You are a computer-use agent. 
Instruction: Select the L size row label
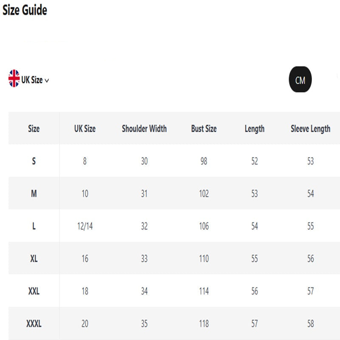click(x=34, y=226)
